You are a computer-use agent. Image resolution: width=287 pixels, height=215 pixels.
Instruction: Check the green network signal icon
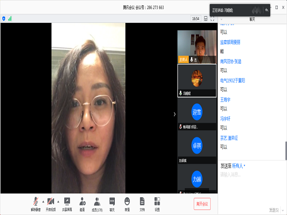pos(10,18)
